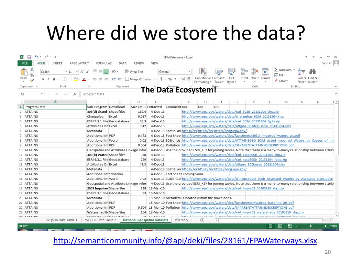Click Increase Decimal icon

point(183,79)
